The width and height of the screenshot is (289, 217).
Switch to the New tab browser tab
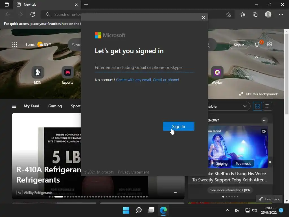(x=47, y=5)
